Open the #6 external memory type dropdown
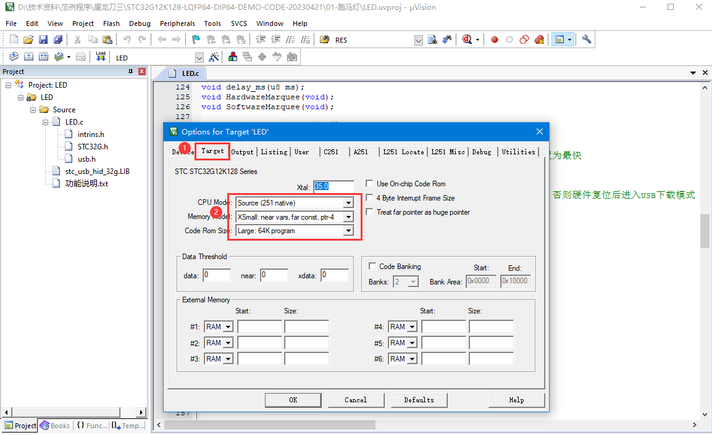Screen dimensions: 712x435 412,358
